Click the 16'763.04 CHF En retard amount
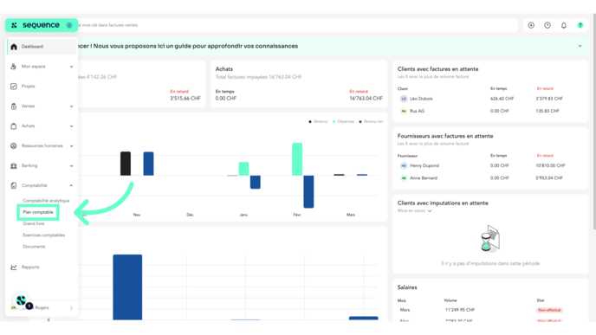The image size is (596, 335). click(366, 99)
